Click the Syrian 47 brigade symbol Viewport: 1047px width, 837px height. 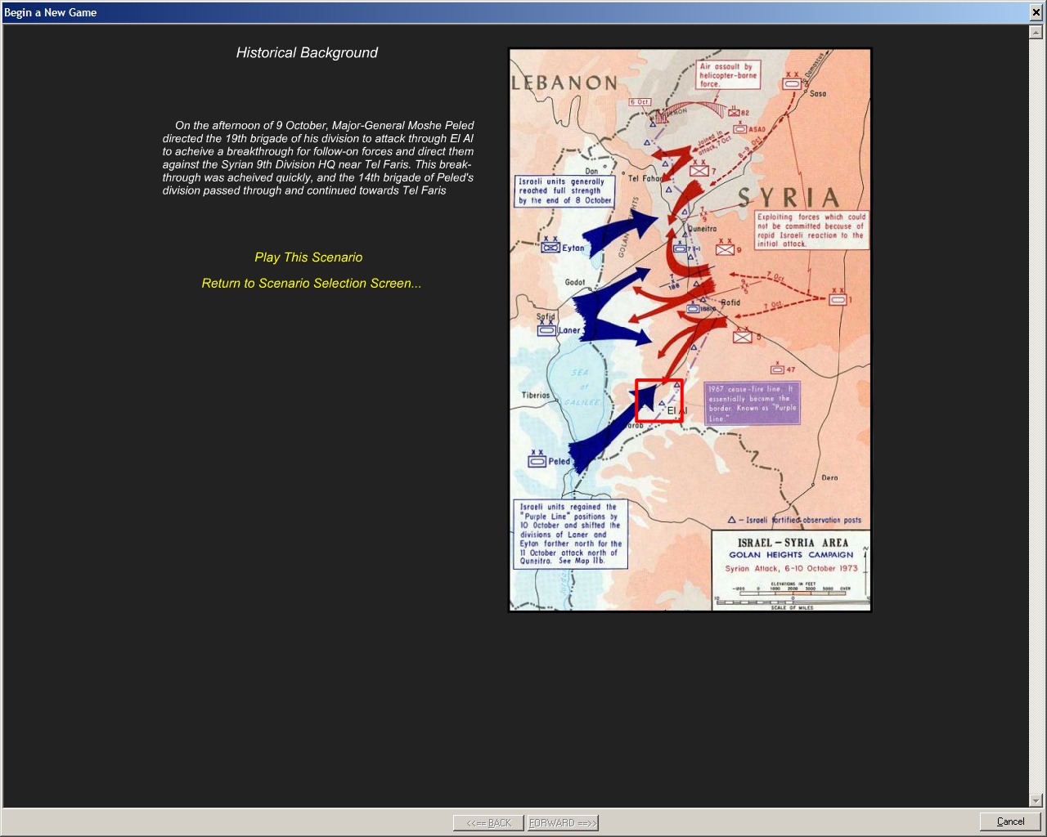pyautogui.click(x=777, y=369)
